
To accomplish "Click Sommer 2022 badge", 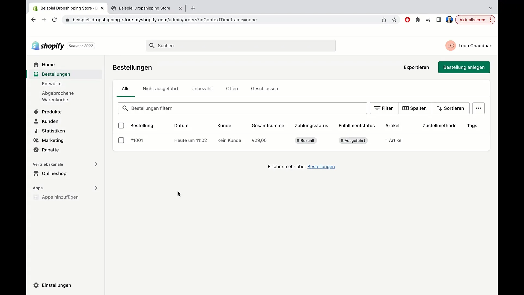I will (x=81, y=46).
